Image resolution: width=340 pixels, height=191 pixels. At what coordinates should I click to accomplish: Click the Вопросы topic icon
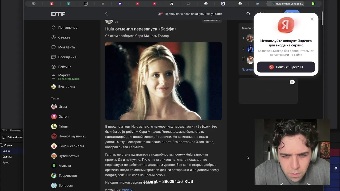point(54,185)
